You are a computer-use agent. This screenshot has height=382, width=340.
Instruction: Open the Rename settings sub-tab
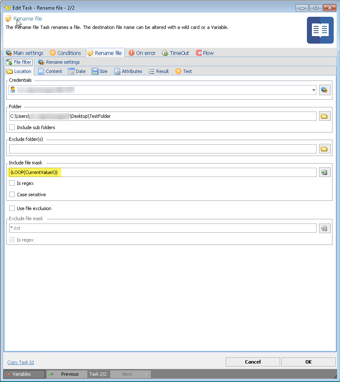(59, 62)
